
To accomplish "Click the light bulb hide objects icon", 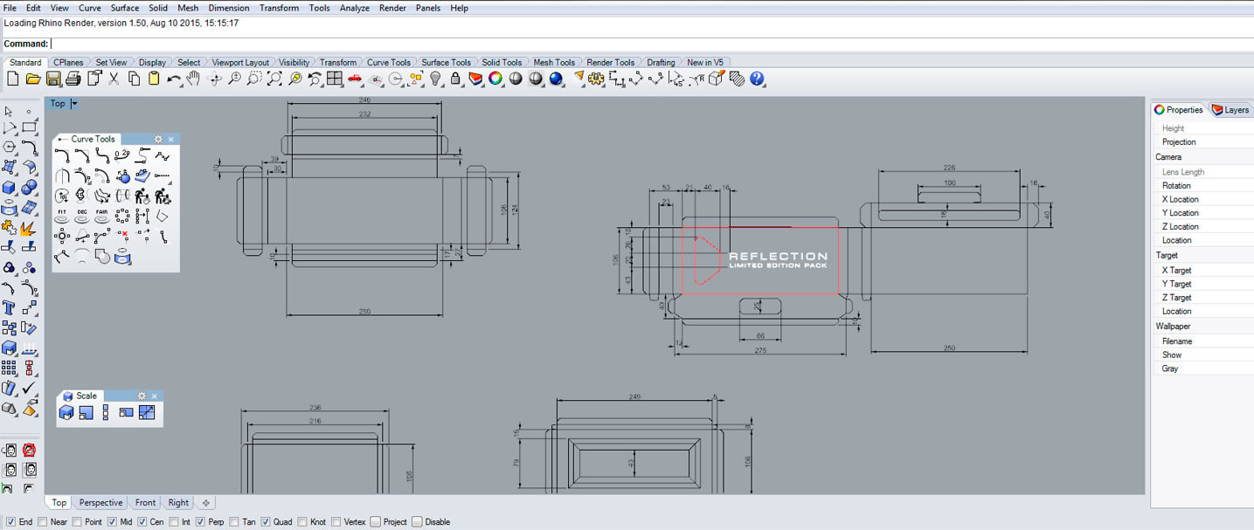I will coord(436,79).
